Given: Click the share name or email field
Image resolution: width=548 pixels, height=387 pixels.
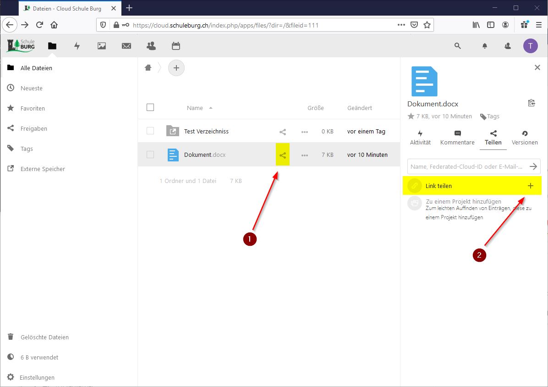Looking at the screenshot, I should [466, 166].
